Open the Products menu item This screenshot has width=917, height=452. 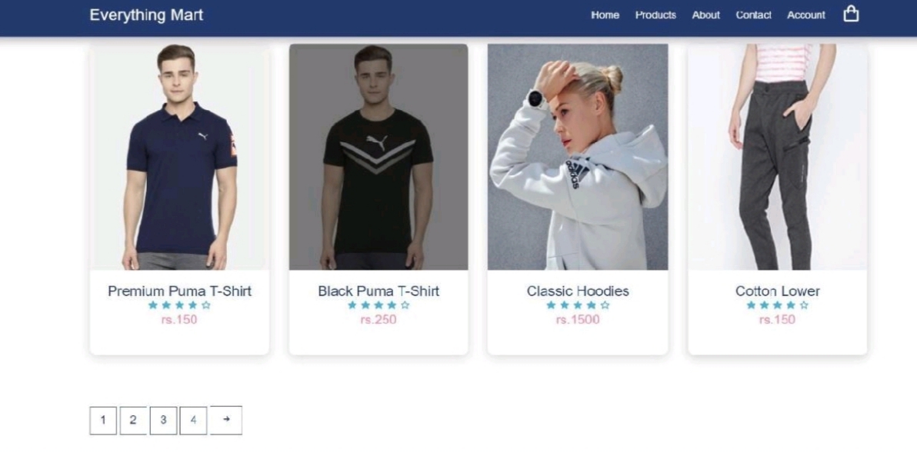655,15
